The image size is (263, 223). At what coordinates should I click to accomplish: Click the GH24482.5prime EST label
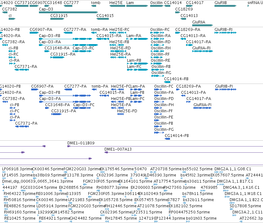coord(86,218)
